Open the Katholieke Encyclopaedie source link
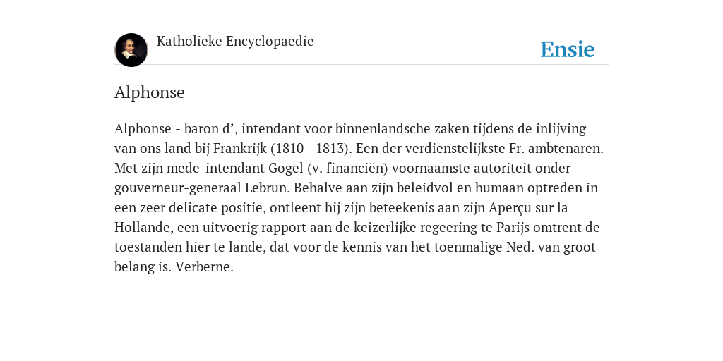Screen dimensions: 723x361 point(235,42)
